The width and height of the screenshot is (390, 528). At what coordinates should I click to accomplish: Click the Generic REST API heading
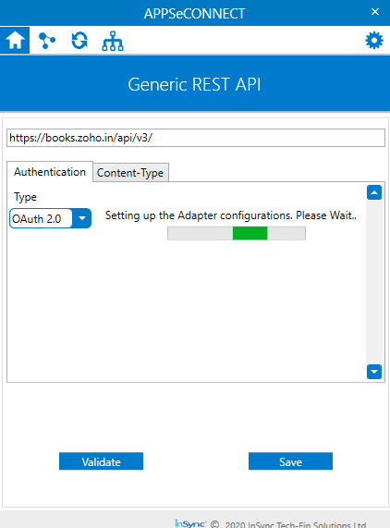194,84
